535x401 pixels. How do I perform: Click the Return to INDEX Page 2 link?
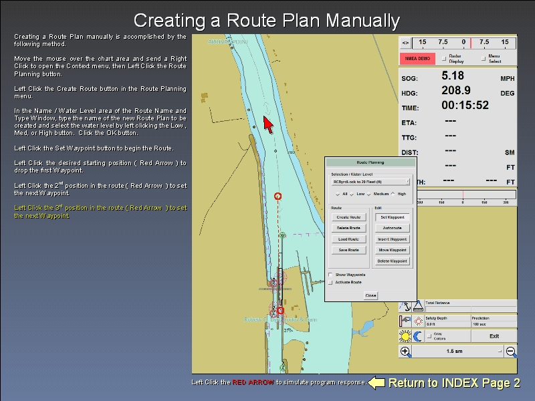pyautogui.click(x=453, y=383)
